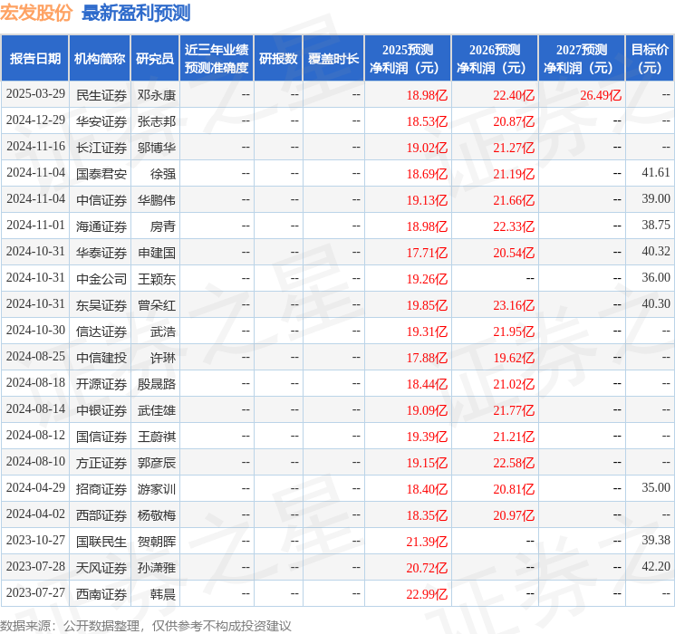
Task: Select the 中金公司 institution cell
Action: (x=101, y=278)
